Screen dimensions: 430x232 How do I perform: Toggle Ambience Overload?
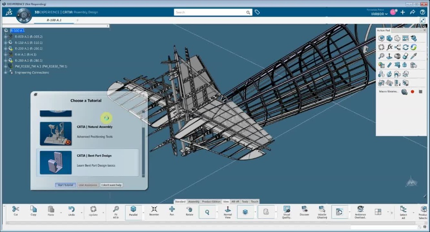click(360, 212)
